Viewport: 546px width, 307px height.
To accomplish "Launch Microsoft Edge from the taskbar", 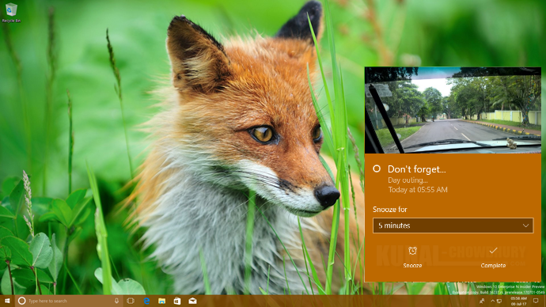I will click(146, 301).
